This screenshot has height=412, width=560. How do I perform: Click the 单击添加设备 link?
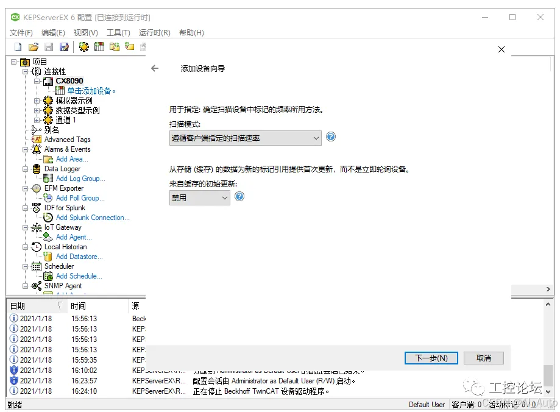point(91,91)
